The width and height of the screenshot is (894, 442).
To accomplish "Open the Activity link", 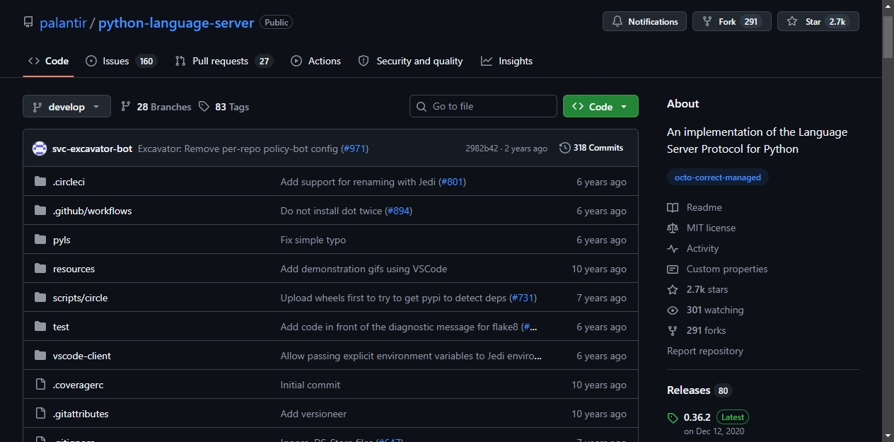I will [x=692, y=248].
